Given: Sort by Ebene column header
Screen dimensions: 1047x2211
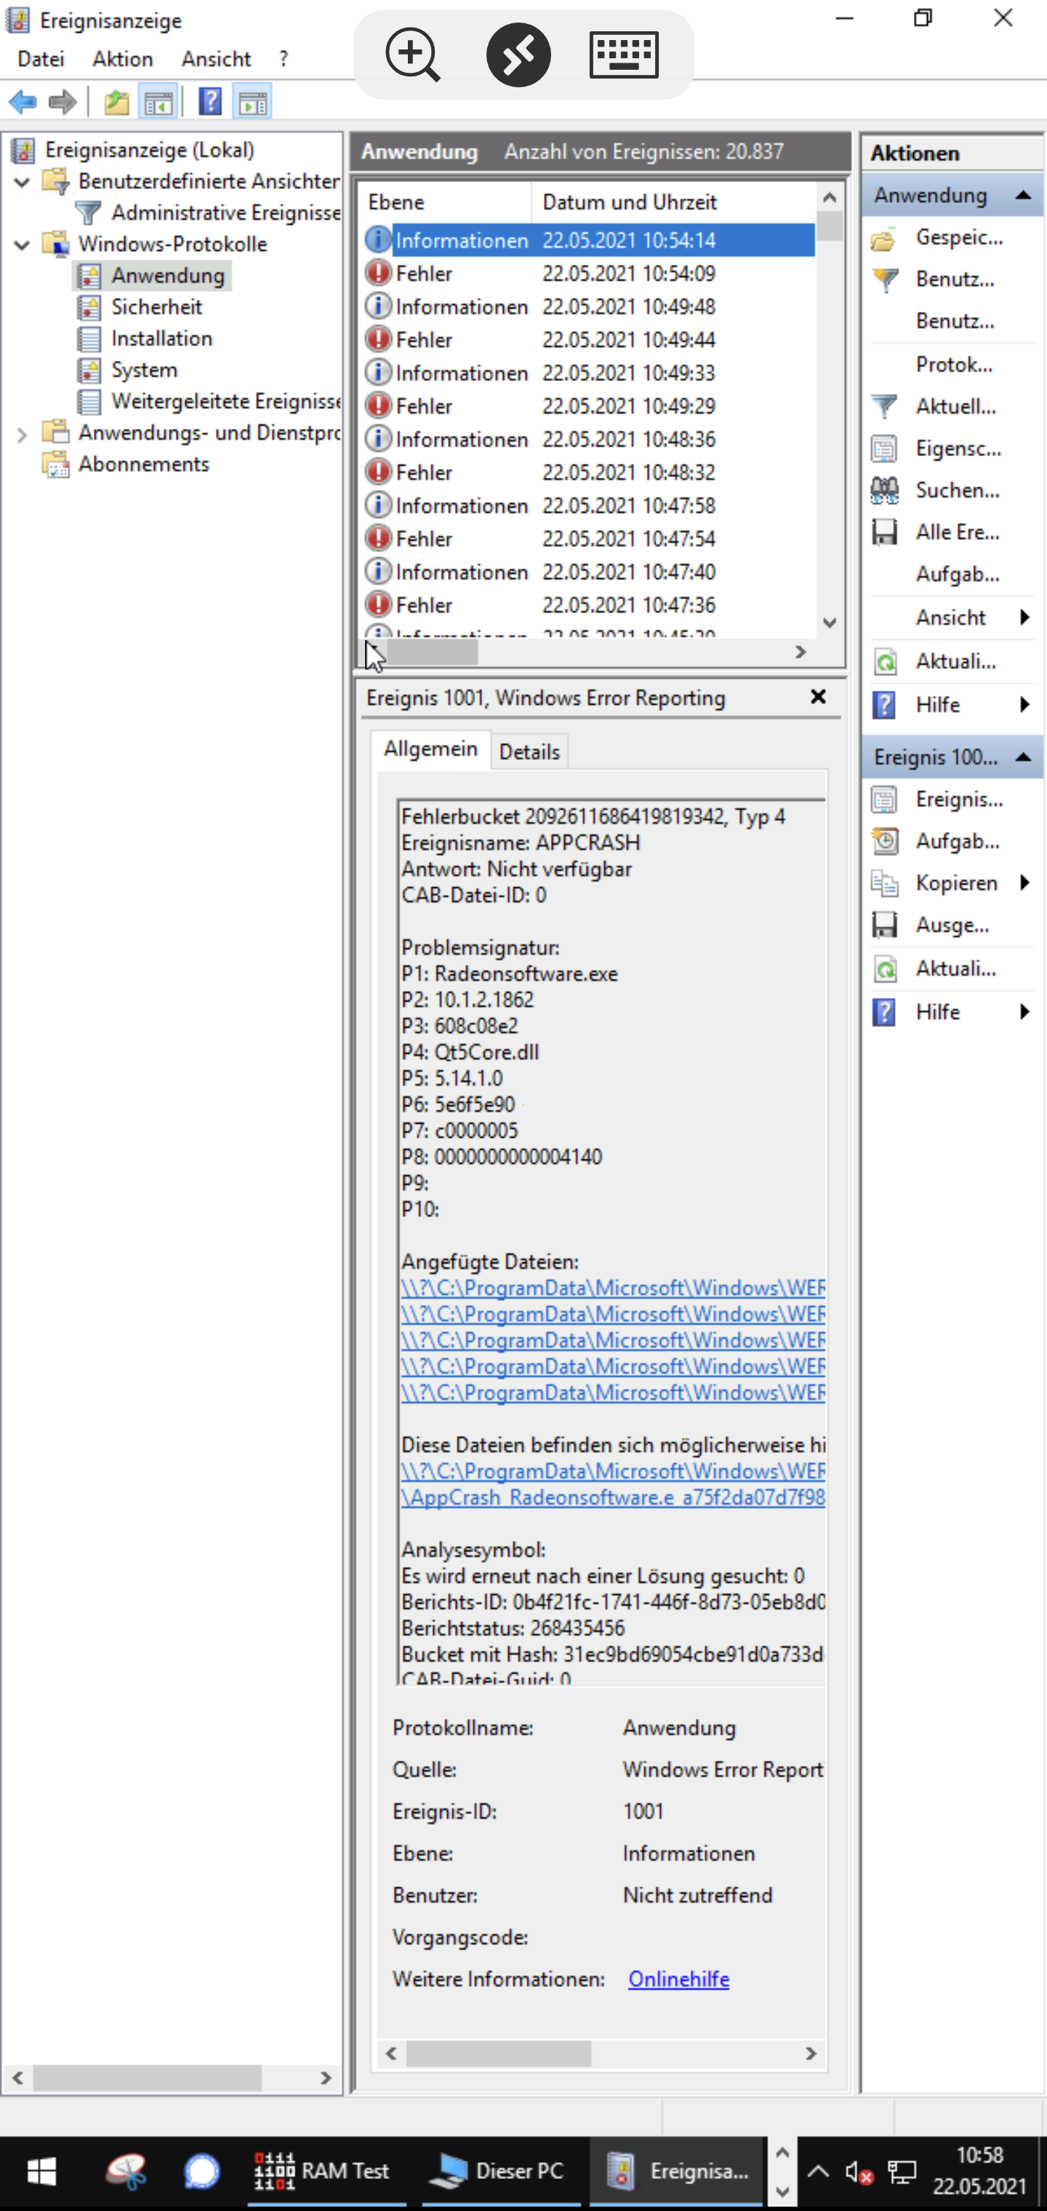Looking at the screenshot, I should click(x=444, y=203).
